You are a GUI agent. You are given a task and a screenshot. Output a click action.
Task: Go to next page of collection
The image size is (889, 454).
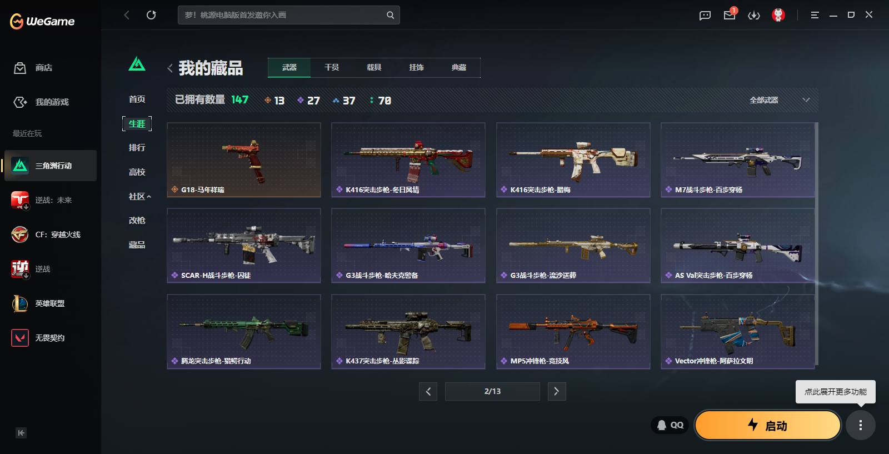pos(557,391)
